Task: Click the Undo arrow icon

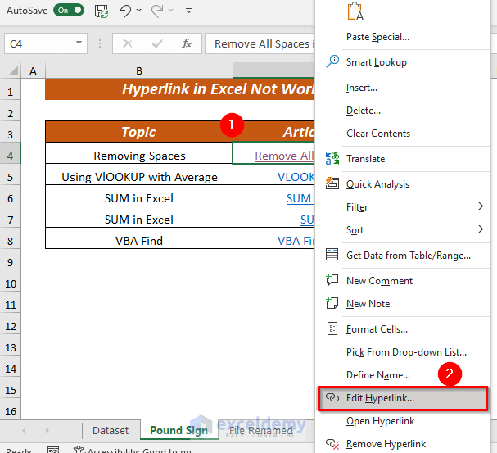Action: [x=124, y=11]
